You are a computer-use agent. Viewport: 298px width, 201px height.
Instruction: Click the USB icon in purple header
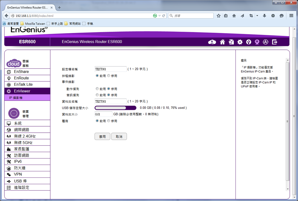249,42
